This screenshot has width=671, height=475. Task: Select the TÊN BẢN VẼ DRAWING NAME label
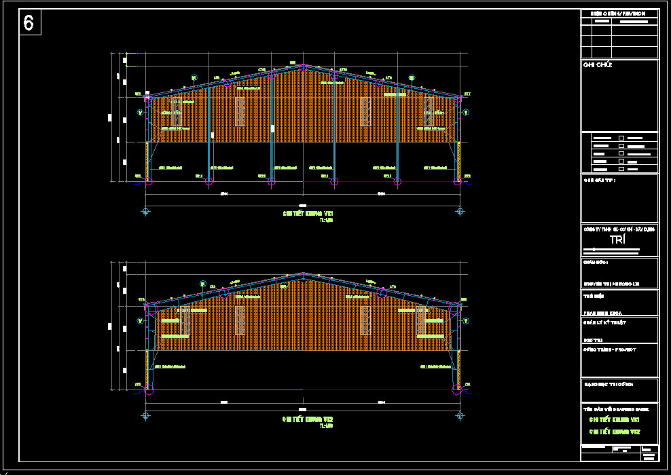[616, 410]
